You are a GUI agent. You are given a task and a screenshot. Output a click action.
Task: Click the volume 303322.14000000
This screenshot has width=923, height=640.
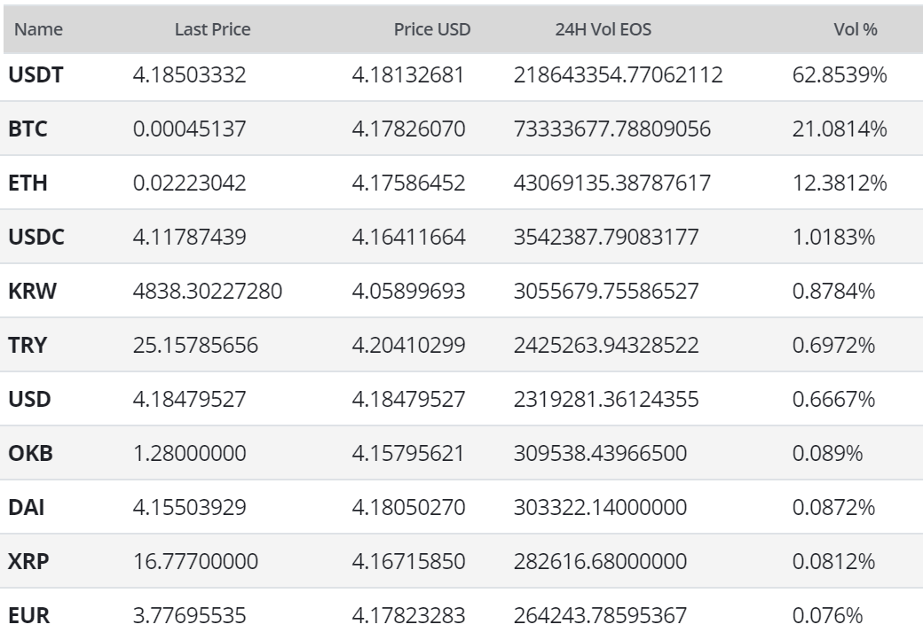click(601, 508)
